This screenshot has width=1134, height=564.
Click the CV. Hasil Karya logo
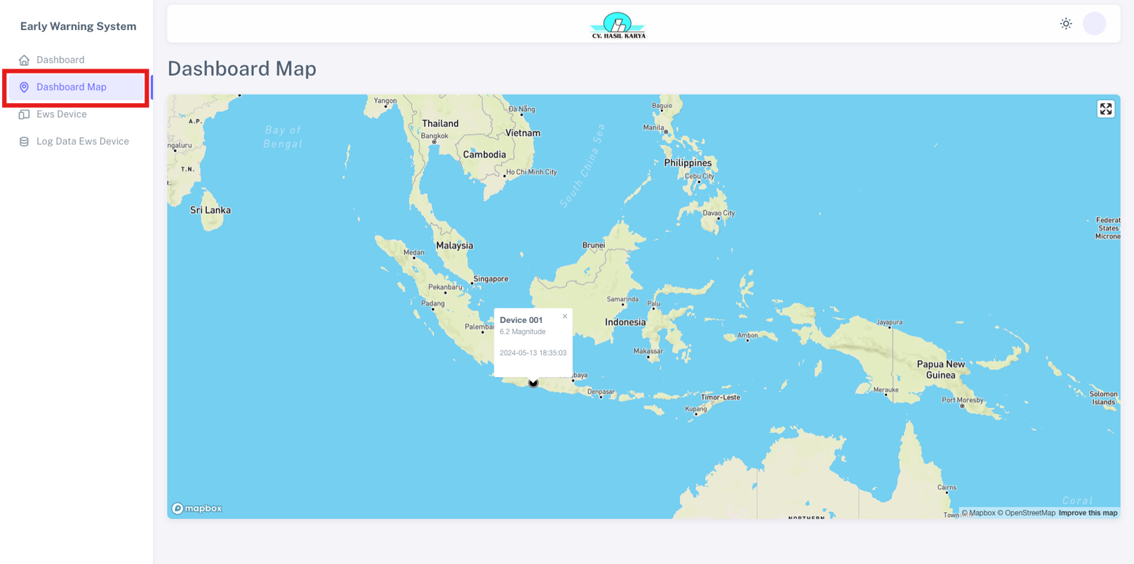(x=618, y=25)
